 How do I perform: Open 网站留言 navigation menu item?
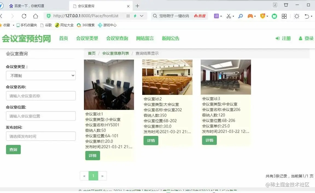pyautogui.click(x=145, y=38)
